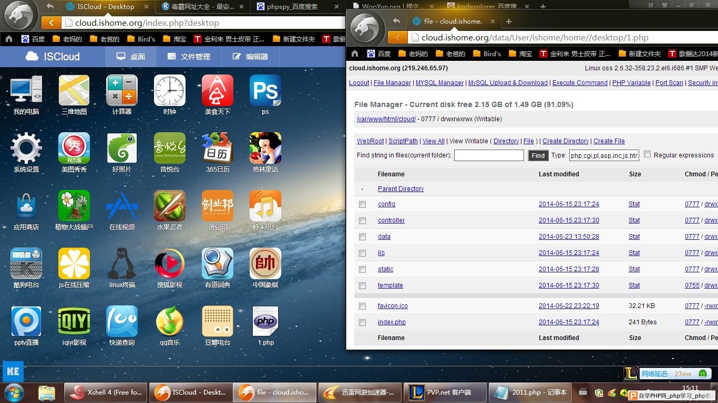Viewport: 718px width, 403px height.
Task: Open the Execute Command menu link
Action: click(x=580, y=83)
